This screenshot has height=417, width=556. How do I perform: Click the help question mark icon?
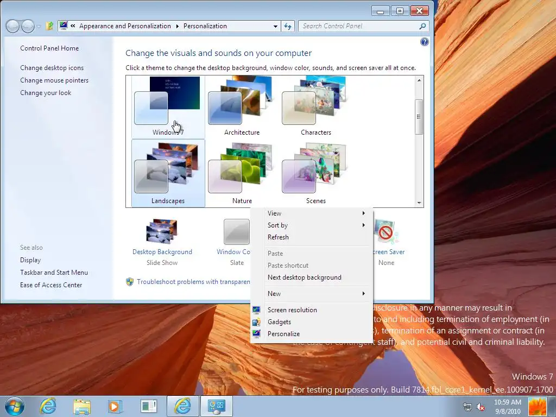click(424, 42)
